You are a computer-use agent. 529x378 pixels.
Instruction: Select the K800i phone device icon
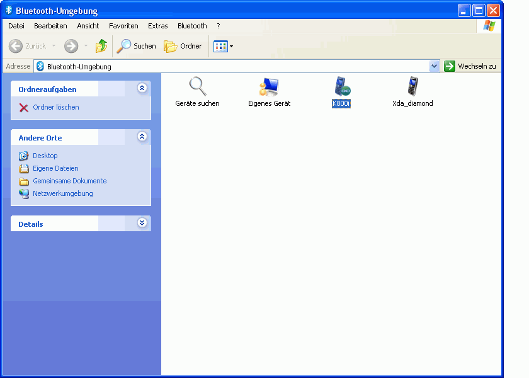341,86
